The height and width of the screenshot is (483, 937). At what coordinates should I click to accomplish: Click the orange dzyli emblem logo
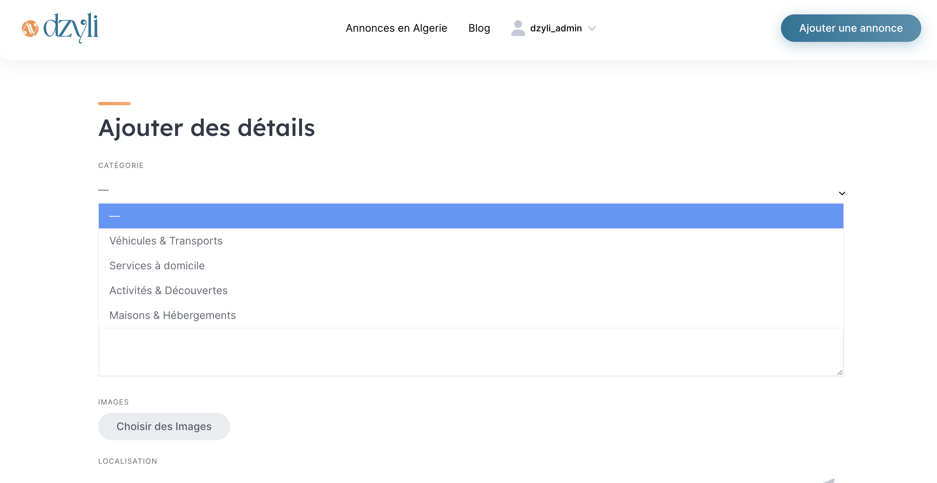pos(30,29)
